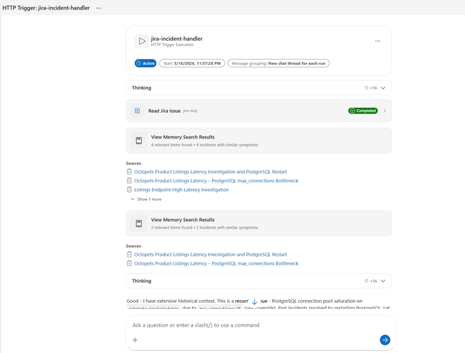
Task: Click the play icon beside jira-incident-handler
Action: coord(141,41)
